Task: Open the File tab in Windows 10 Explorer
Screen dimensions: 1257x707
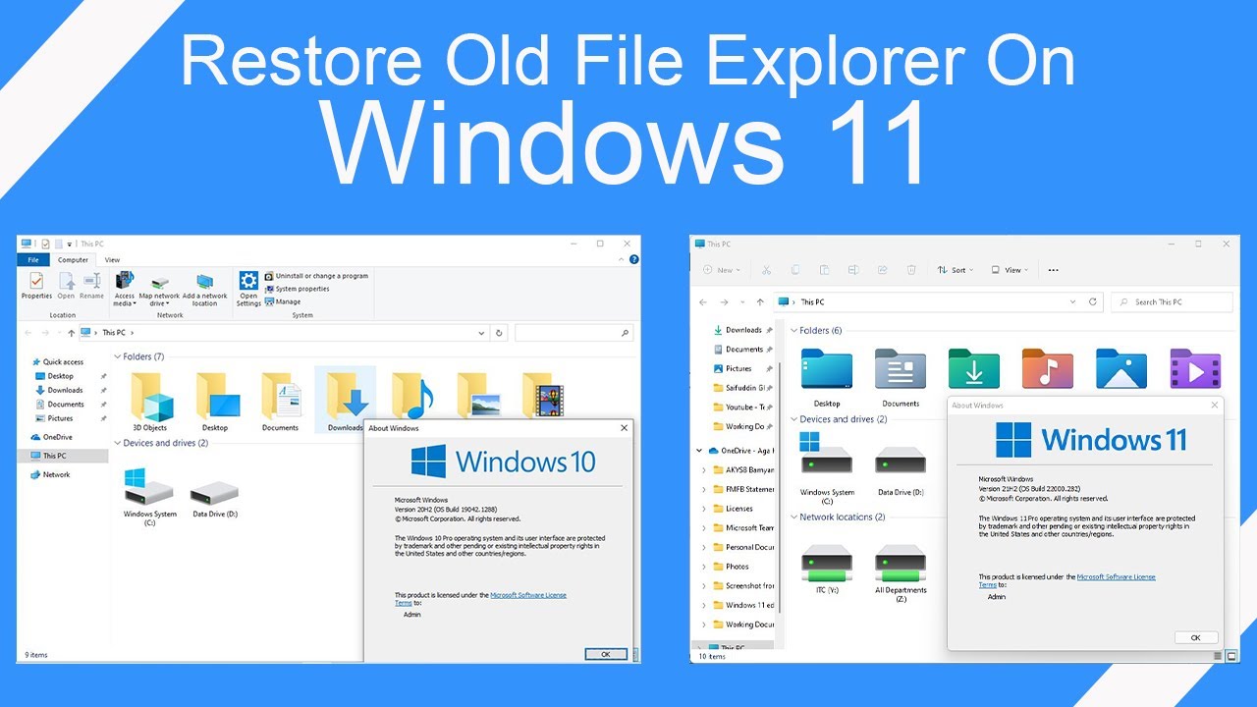Action: click(x=33, y=260)
